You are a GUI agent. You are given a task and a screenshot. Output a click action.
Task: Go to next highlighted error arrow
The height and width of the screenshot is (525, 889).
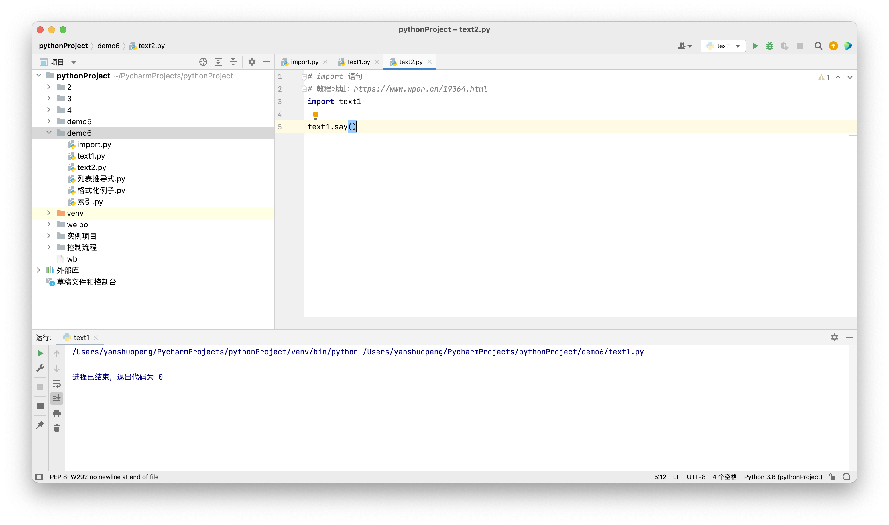(x=850, y=77)
